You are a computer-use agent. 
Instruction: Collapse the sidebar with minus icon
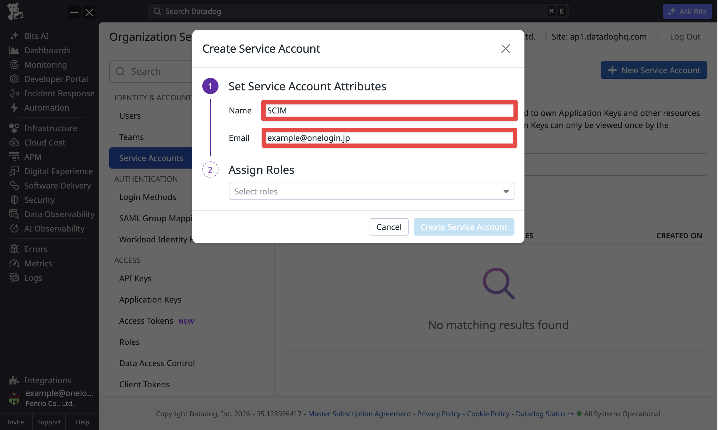74,12
